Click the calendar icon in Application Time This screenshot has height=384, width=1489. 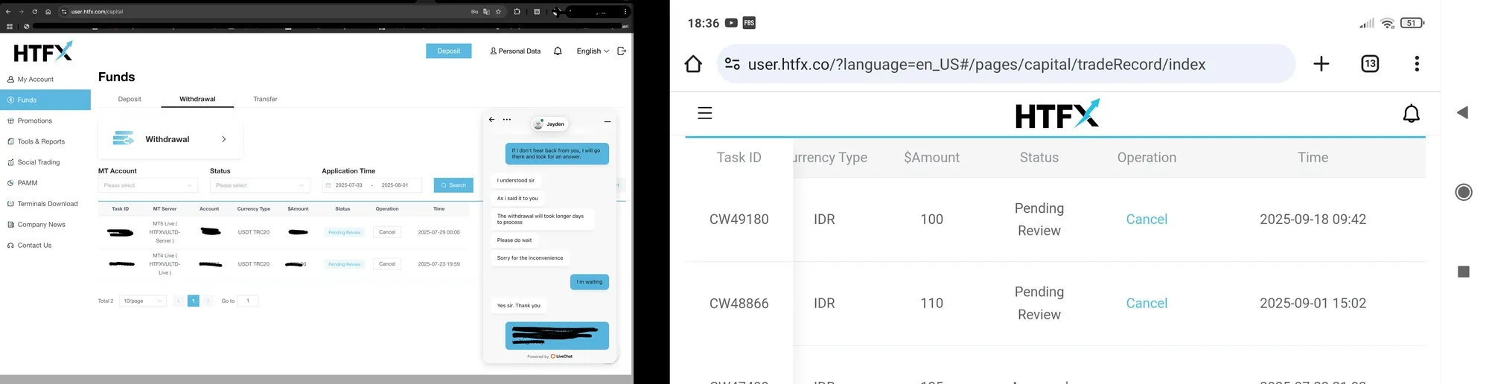click(x=328, y=185)
